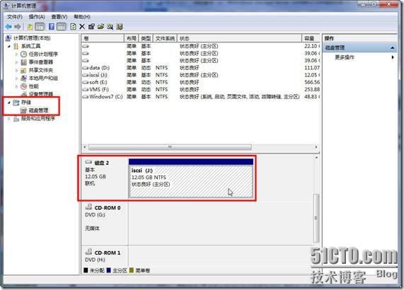Click the 本地用户和组 tree icon
Viewport: 404px width, 290px height.
pos(23,78)
